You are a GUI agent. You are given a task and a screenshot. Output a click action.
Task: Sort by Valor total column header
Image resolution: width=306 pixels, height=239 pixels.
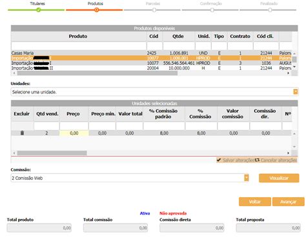[130, 114]
